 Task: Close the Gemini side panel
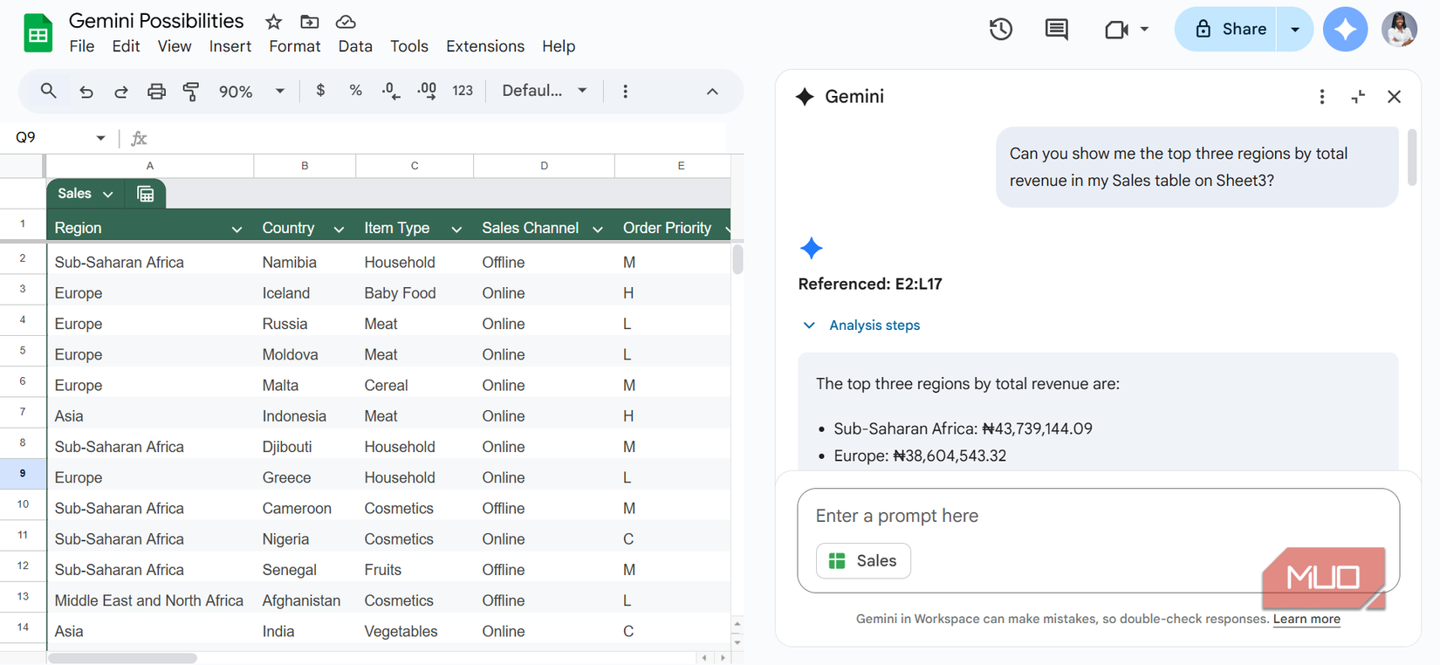[1394, 97]
